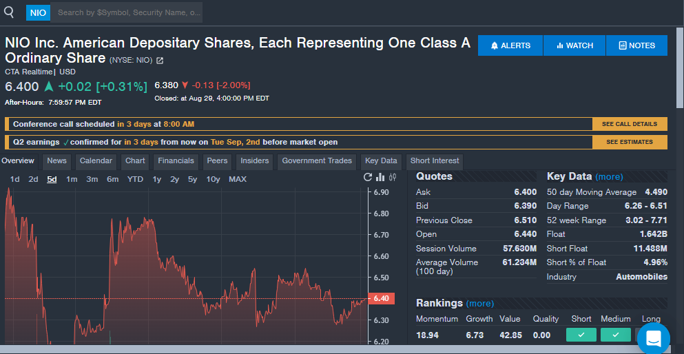Viewport: 684px width, 354px height.
Task: Click the Short ranking green checkmark
Action: pos(581,335)
